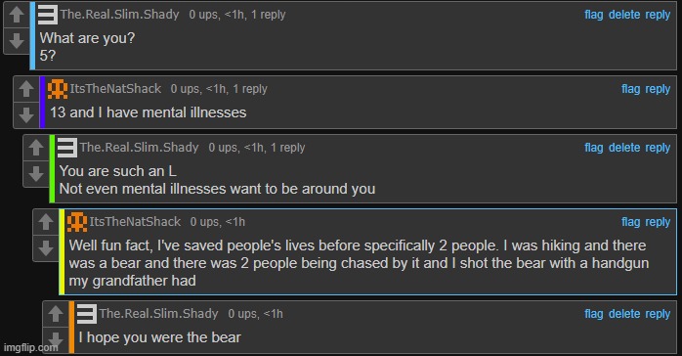Upvote the "13 and I have mental illnesses" comment
The width and height of the screenshot is (682, 356).
(26, 89)
